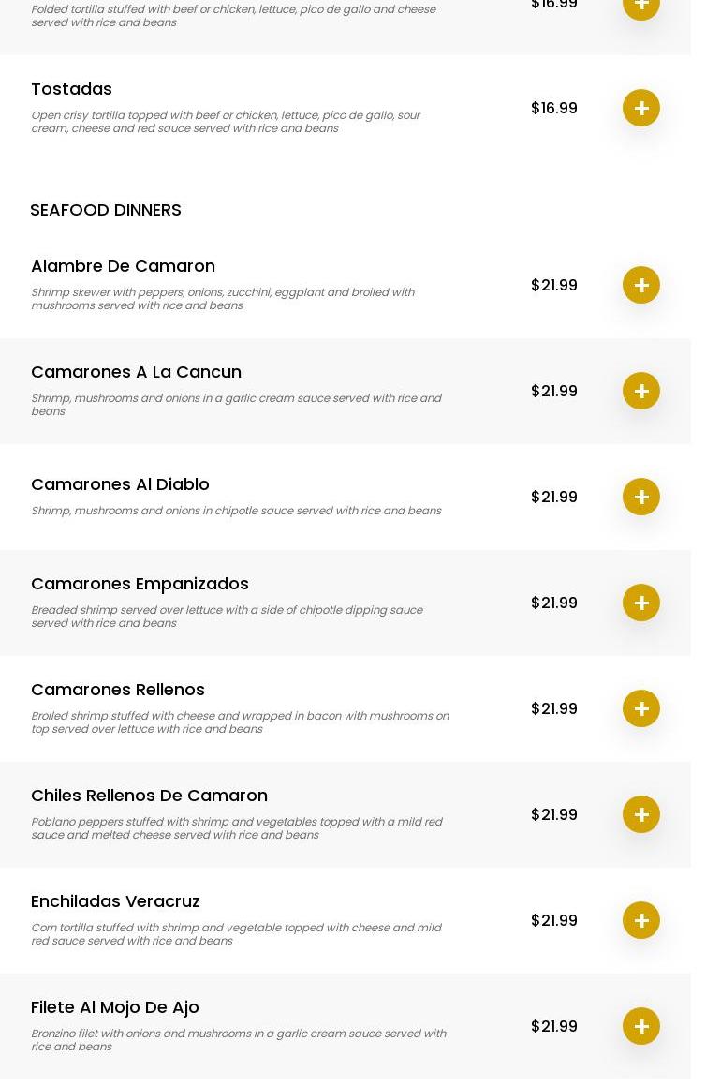Open the Alambre De Camaron item title
Screen dimensions: 721x1086
point(123,266)
